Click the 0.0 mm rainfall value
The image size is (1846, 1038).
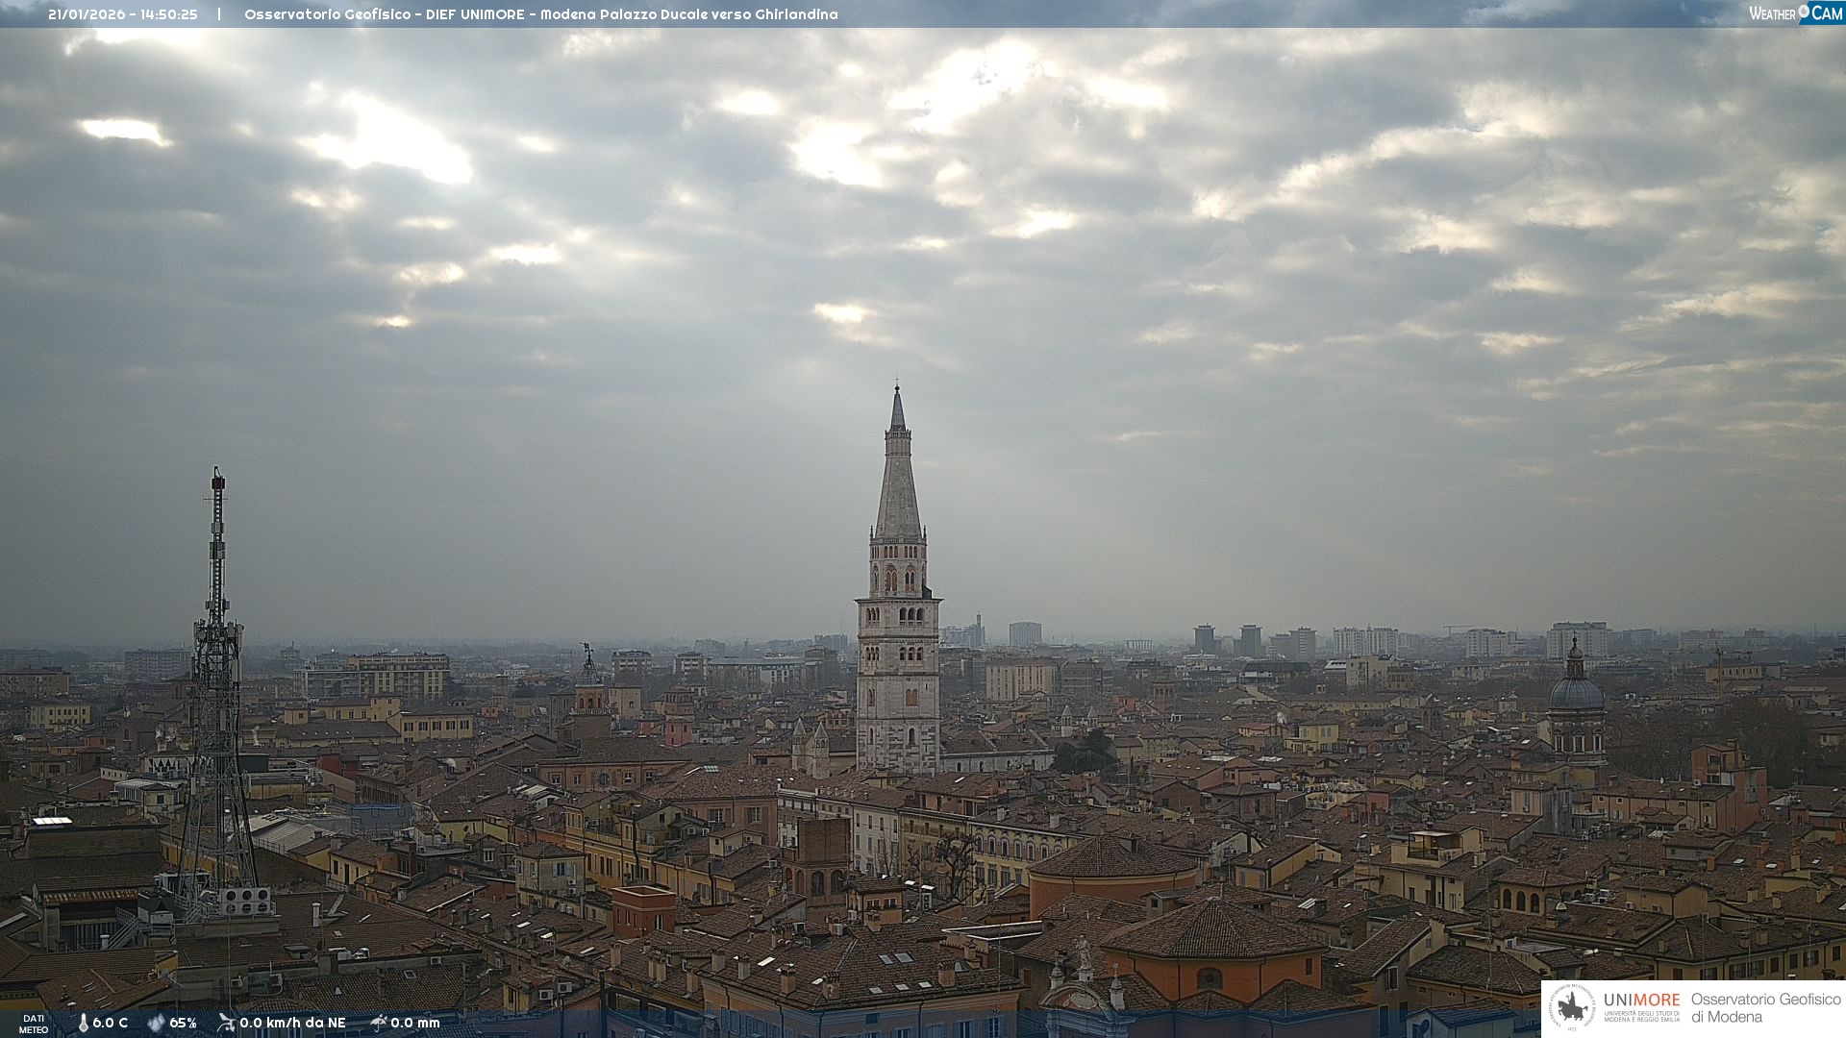click(415, 1023)
